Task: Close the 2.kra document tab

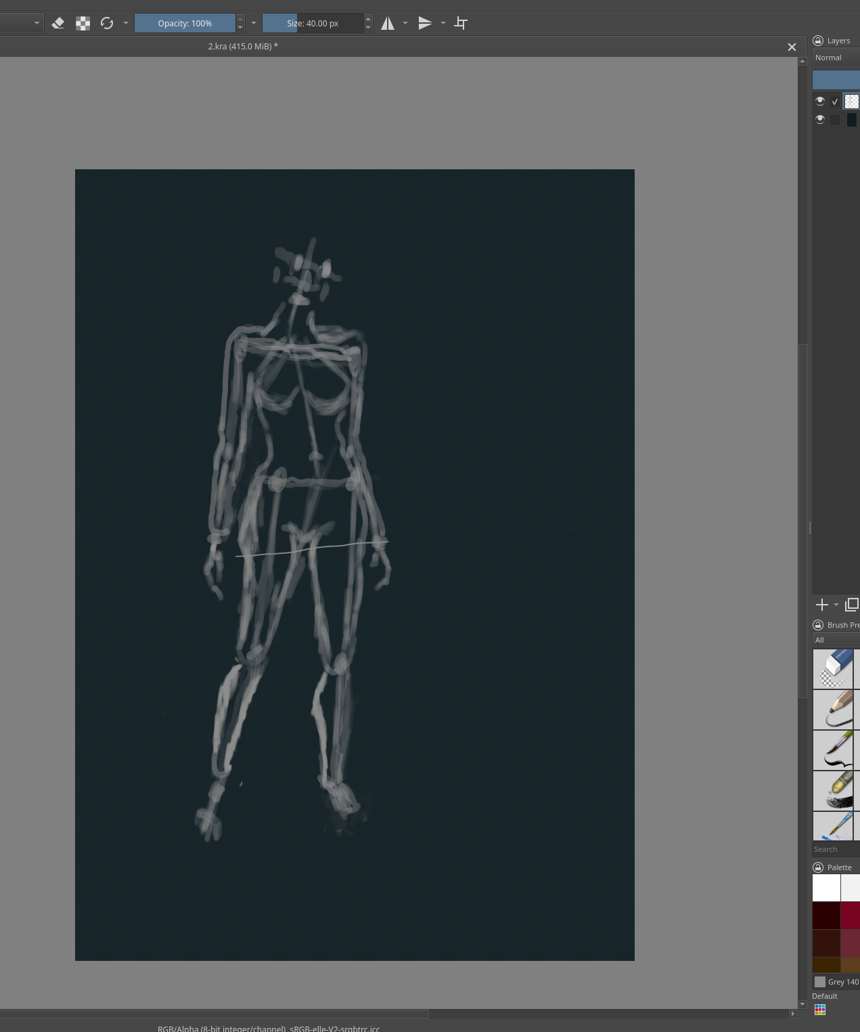Action: 792,47
